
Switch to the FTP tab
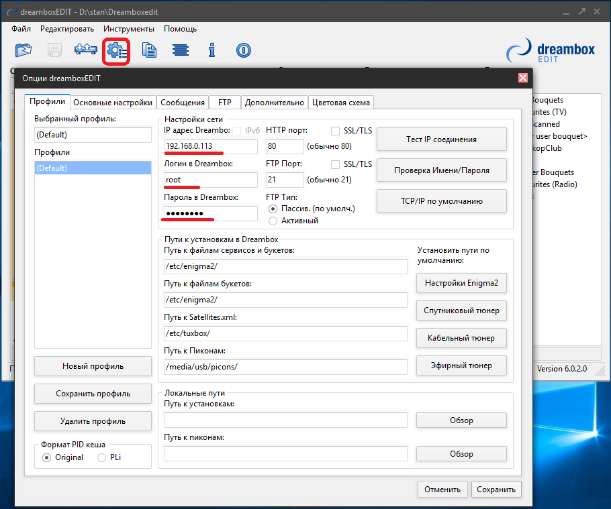(225, 103)
